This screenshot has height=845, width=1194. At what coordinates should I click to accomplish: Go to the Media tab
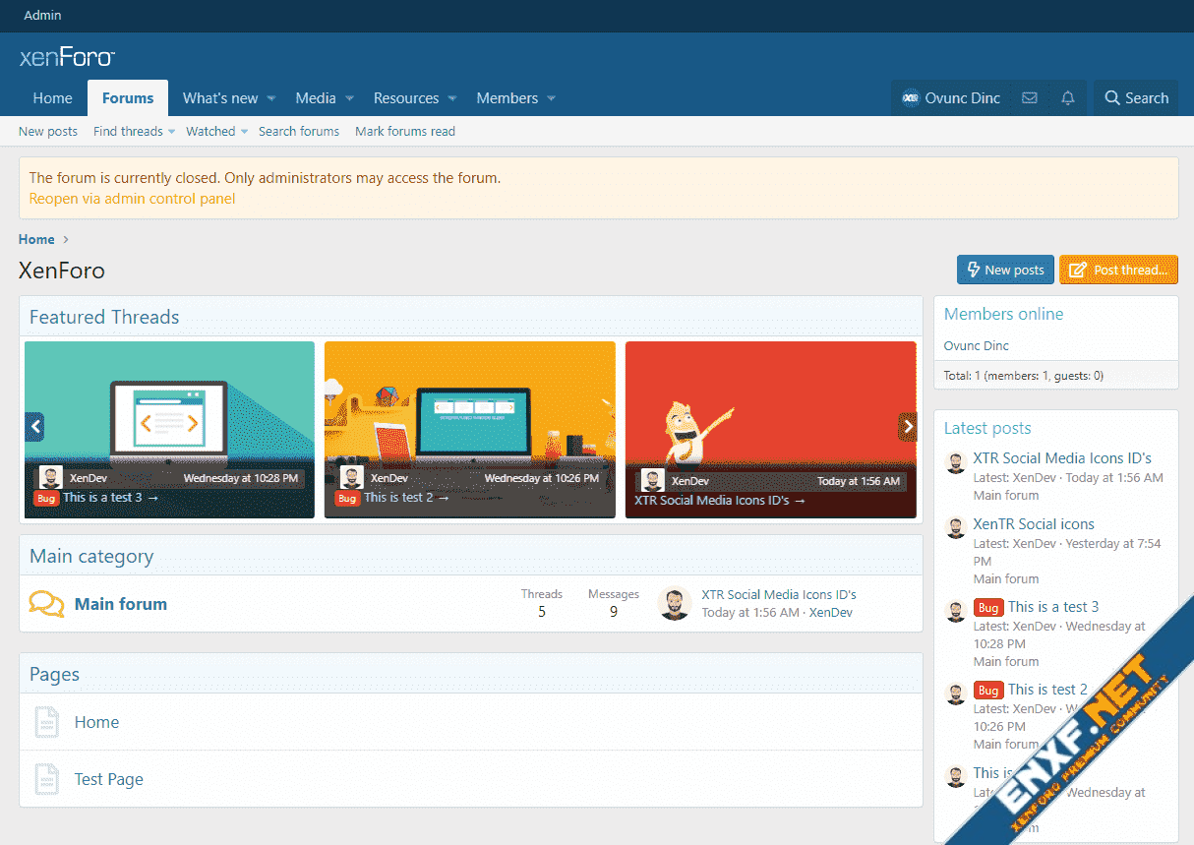(316, 98)
